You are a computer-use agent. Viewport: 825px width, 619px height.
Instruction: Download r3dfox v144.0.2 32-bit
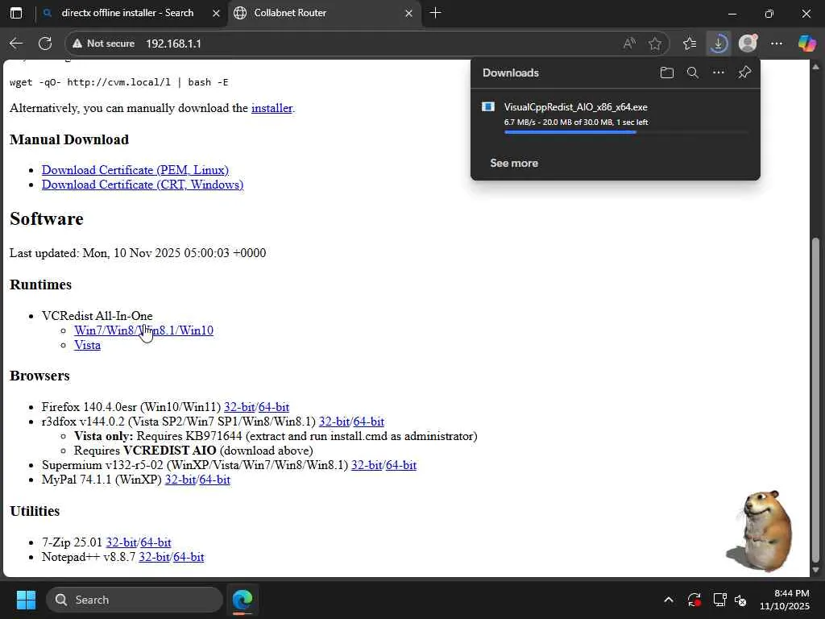(x=334, y=422)
